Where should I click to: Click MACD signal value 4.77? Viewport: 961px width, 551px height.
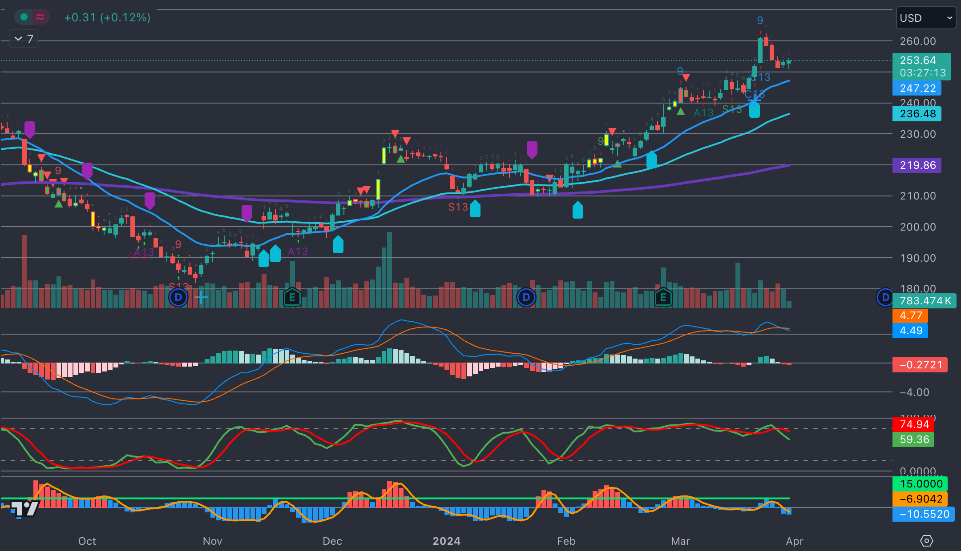[x=910, y=315]
